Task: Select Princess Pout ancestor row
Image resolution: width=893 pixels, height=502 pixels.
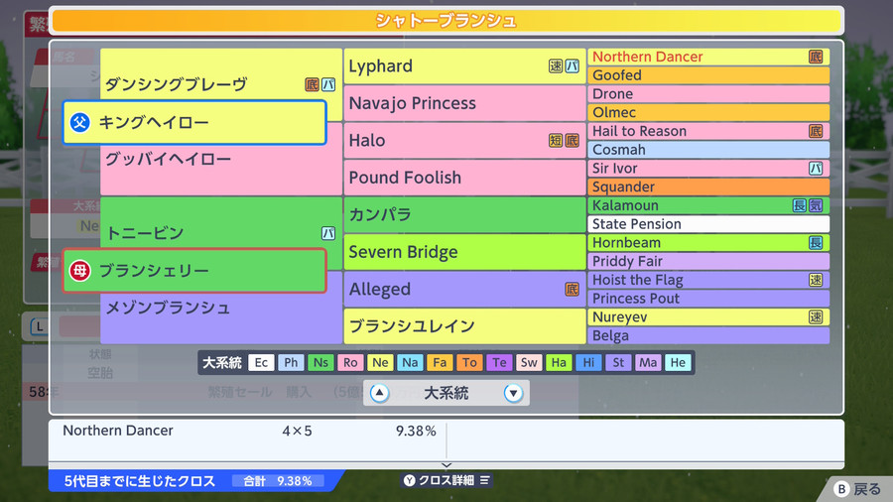Action: pos(708,299)
